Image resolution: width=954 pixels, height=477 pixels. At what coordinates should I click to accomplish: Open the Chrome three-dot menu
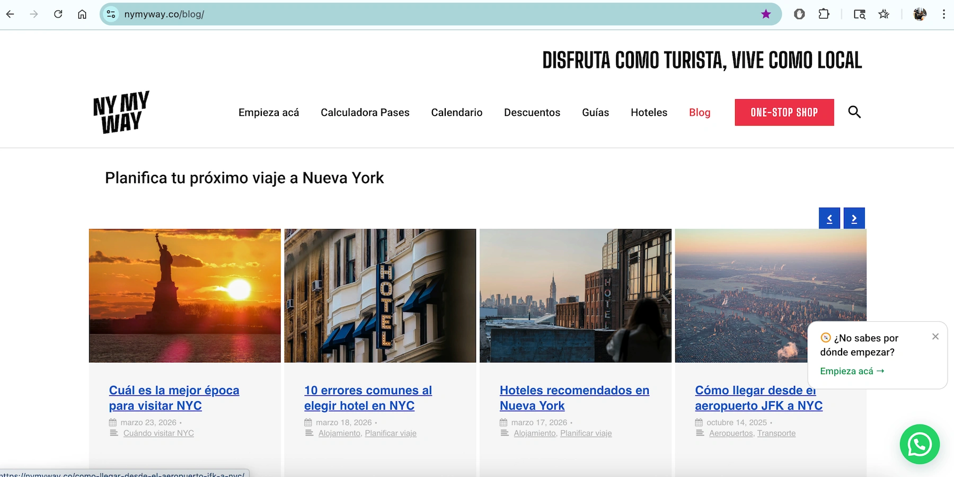pos(943,14)
